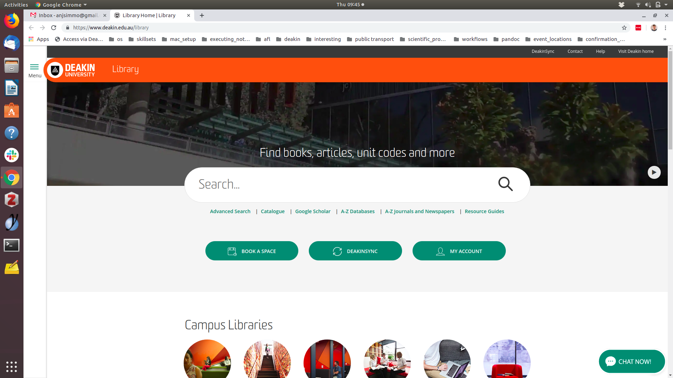Open a new browser tab
Screen dimensions: 673x378
tap(202, 15)
